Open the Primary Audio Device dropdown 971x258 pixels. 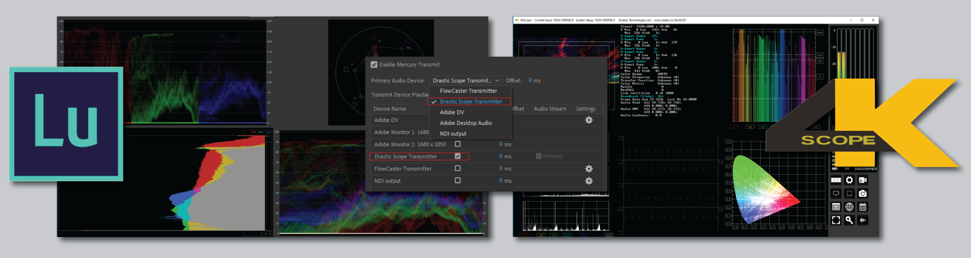point(465,80)
